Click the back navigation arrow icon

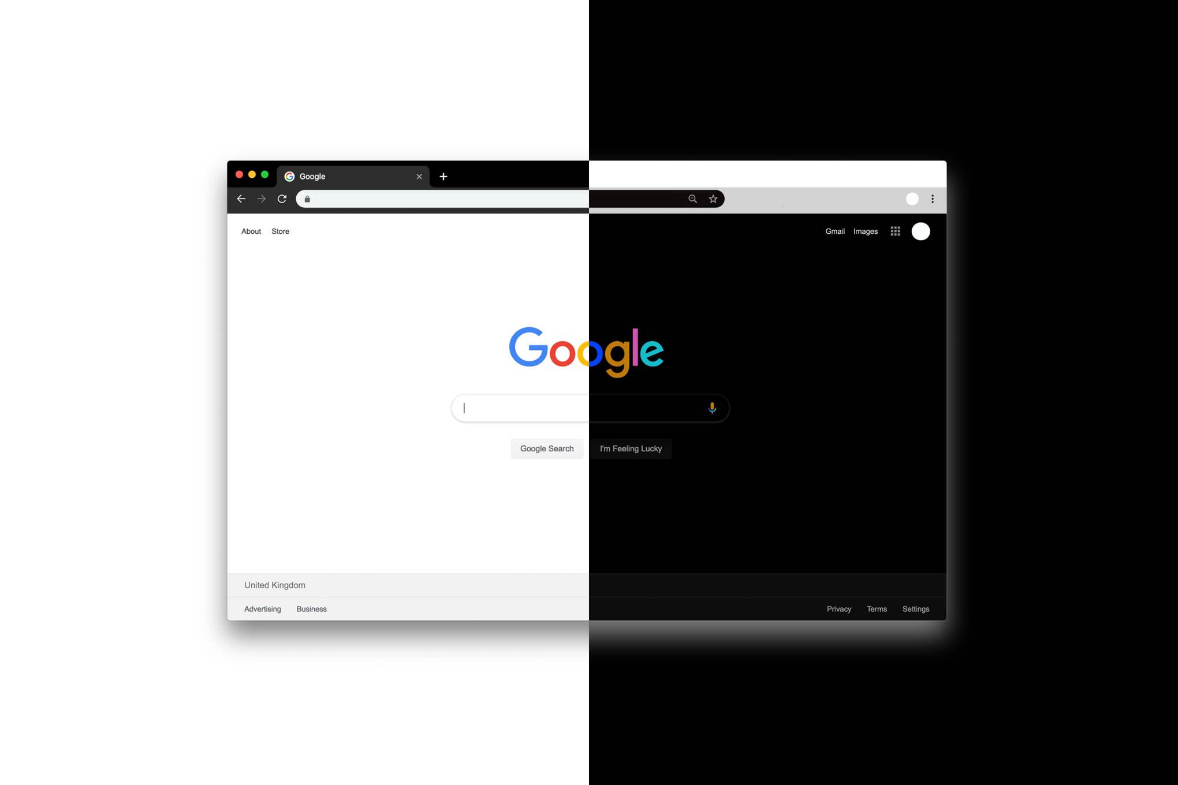[x=243, y=198]
